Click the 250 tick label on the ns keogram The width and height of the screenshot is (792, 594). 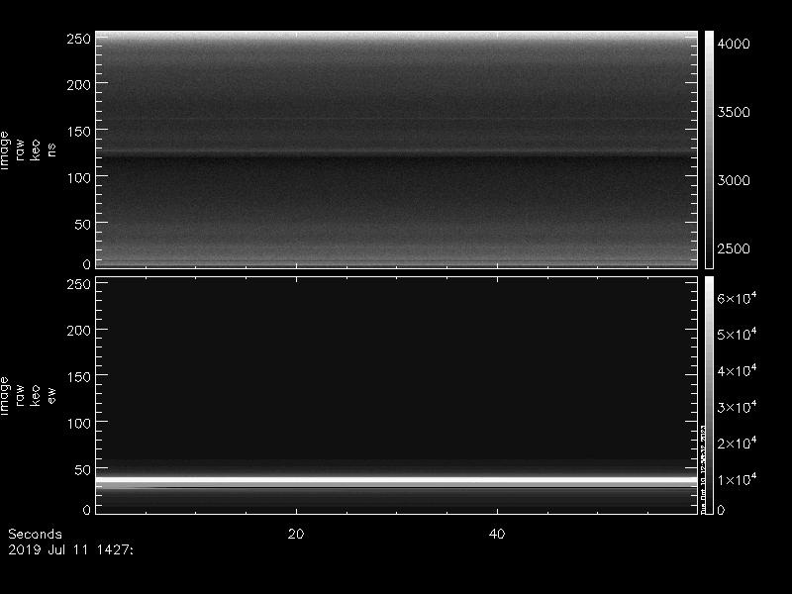[x=78, y=39]
